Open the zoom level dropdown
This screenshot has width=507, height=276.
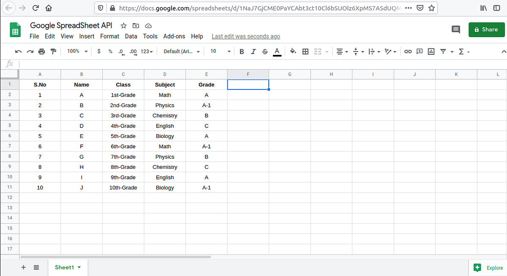click(x=76, y=51)
